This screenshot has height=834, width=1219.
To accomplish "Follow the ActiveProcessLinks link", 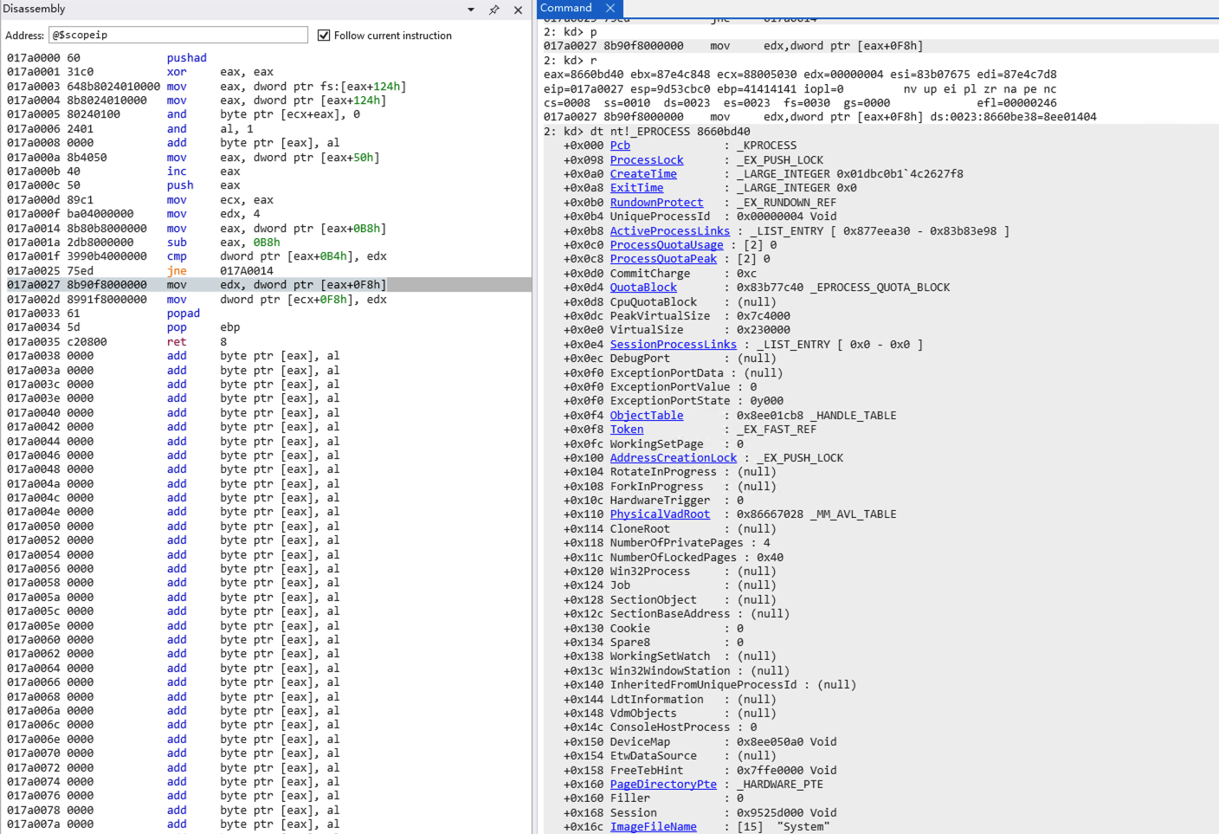I will [669, 231].
